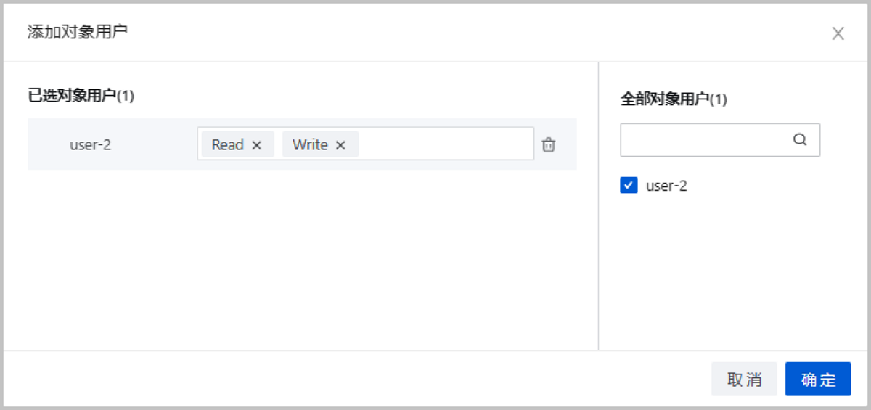Click user-2 name in selected list
This screenshot has width=871, height=410.
[x=90, y=144]
